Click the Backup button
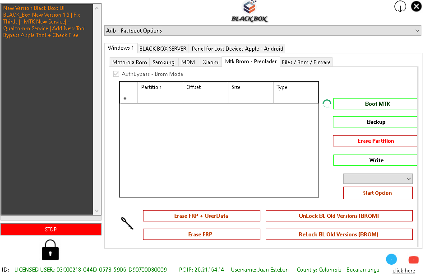Viewport: 425px width, 277px height. [375, 122]
